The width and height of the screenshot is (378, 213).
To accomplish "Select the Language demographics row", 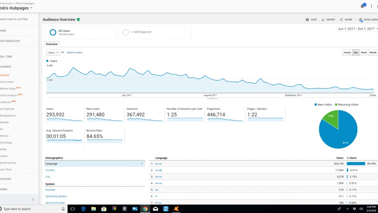I will (x=94, y=163).
